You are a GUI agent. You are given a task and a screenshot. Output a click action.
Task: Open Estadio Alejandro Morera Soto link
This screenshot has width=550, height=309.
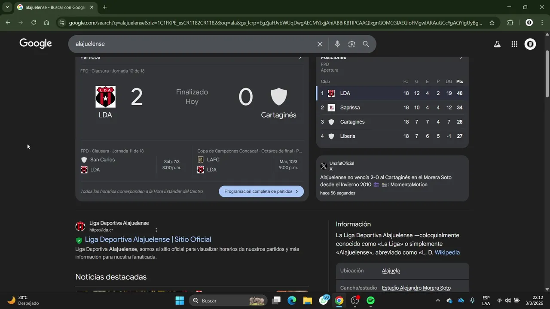click(x=416, y=288)
